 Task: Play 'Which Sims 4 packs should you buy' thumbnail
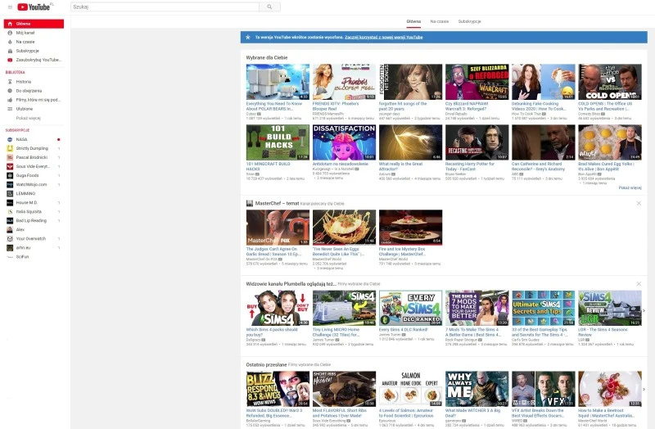click(x=278, y=308)
